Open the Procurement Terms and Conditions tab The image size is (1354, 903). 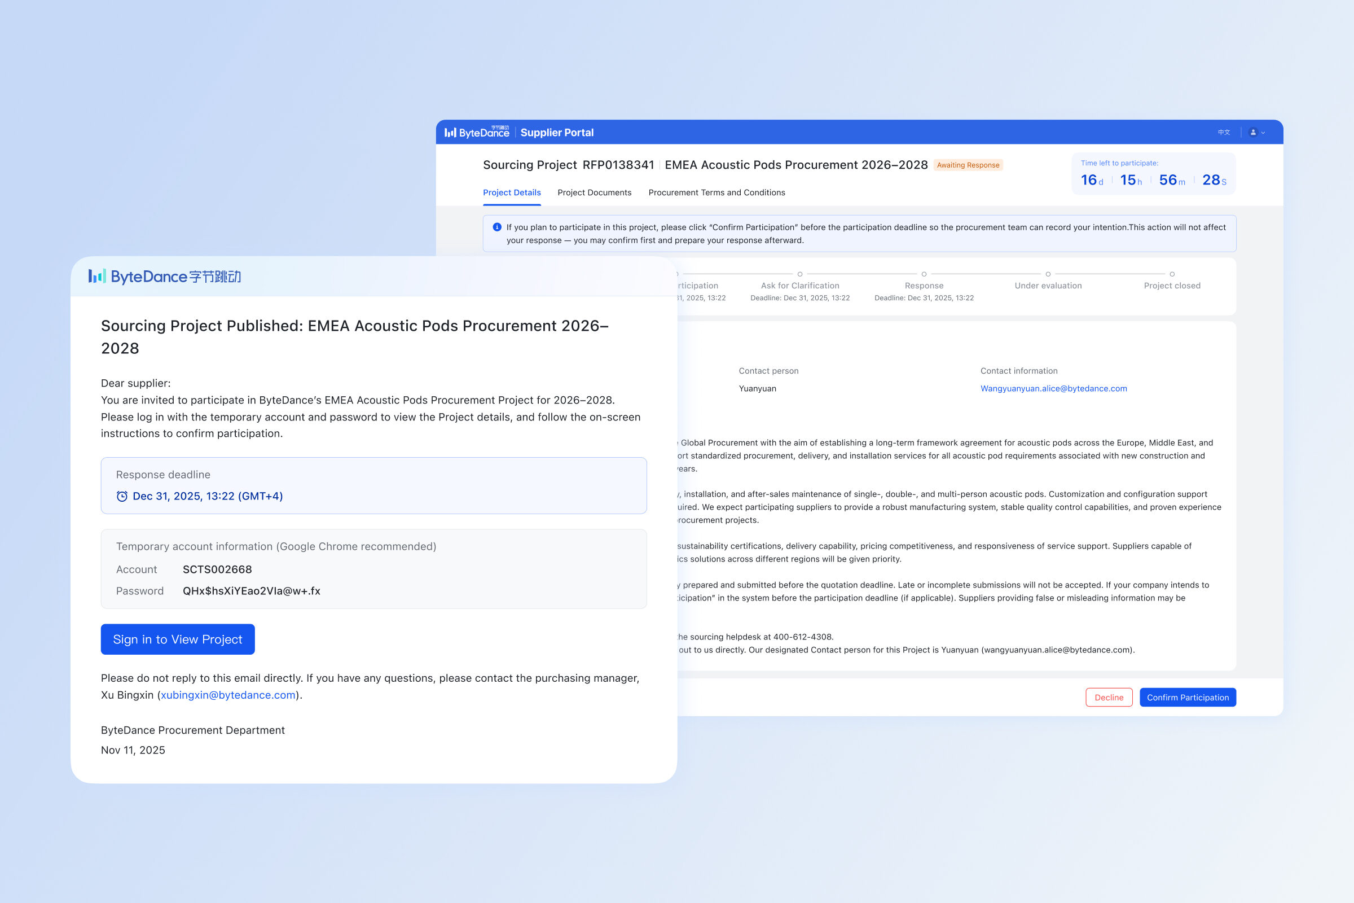tap(716, 192)
